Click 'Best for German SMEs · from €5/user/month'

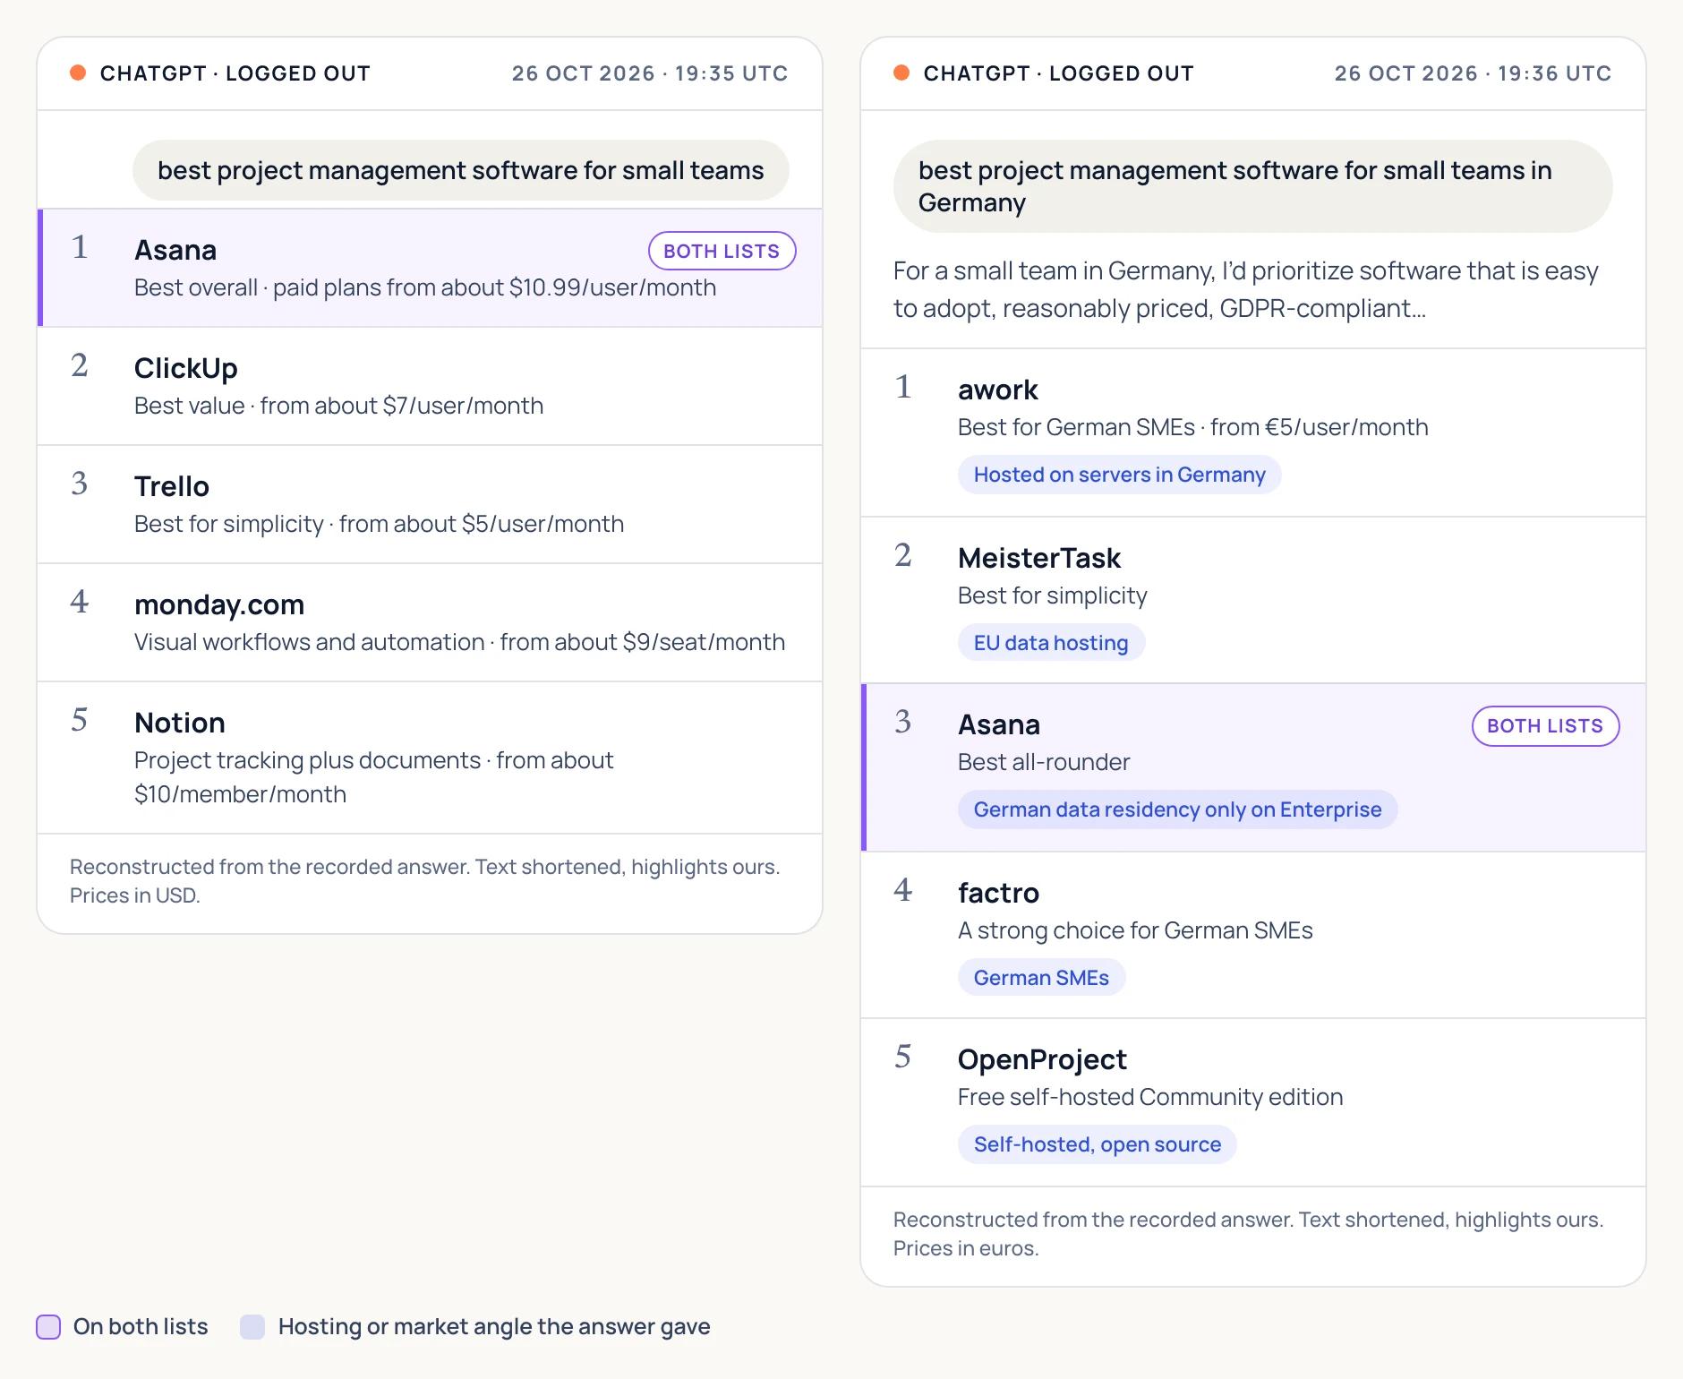tap(1192, 427)
